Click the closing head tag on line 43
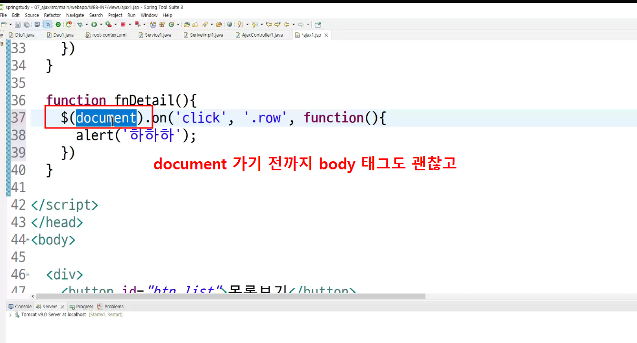 click(57, 222)
